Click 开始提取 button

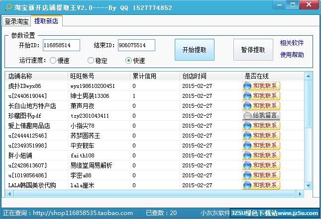pyautogui.click(x=195, y=50)
